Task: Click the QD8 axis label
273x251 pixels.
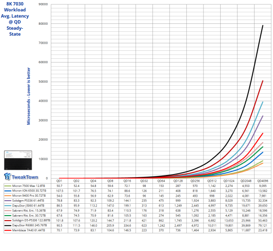Action: pos(110,181)
